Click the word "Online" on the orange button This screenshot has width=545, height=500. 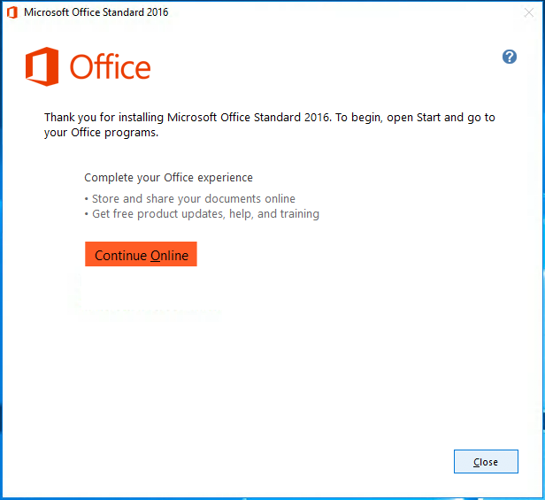[169, 256]
